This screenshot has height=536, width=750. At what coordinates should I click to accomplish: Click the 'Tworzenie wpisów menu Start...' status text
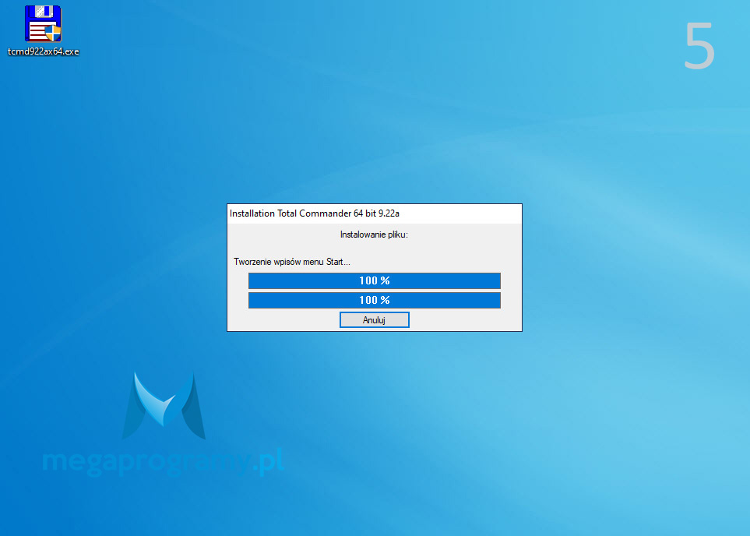(x=292, y=262)
